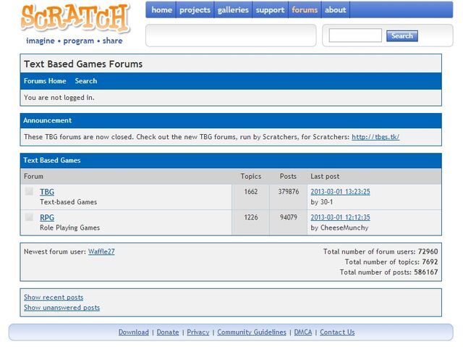Focus the site search text field
463x347 pixels.
point(355,35)
